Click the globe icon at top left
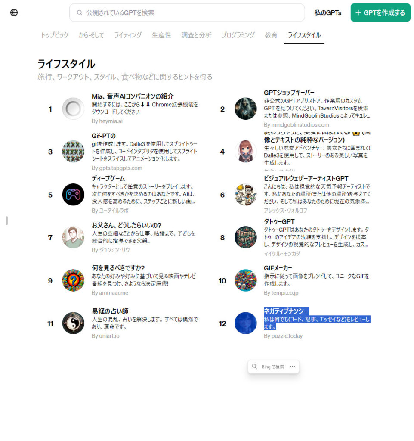The height and width of the screenshot is (441, 414). coord(14,13)
